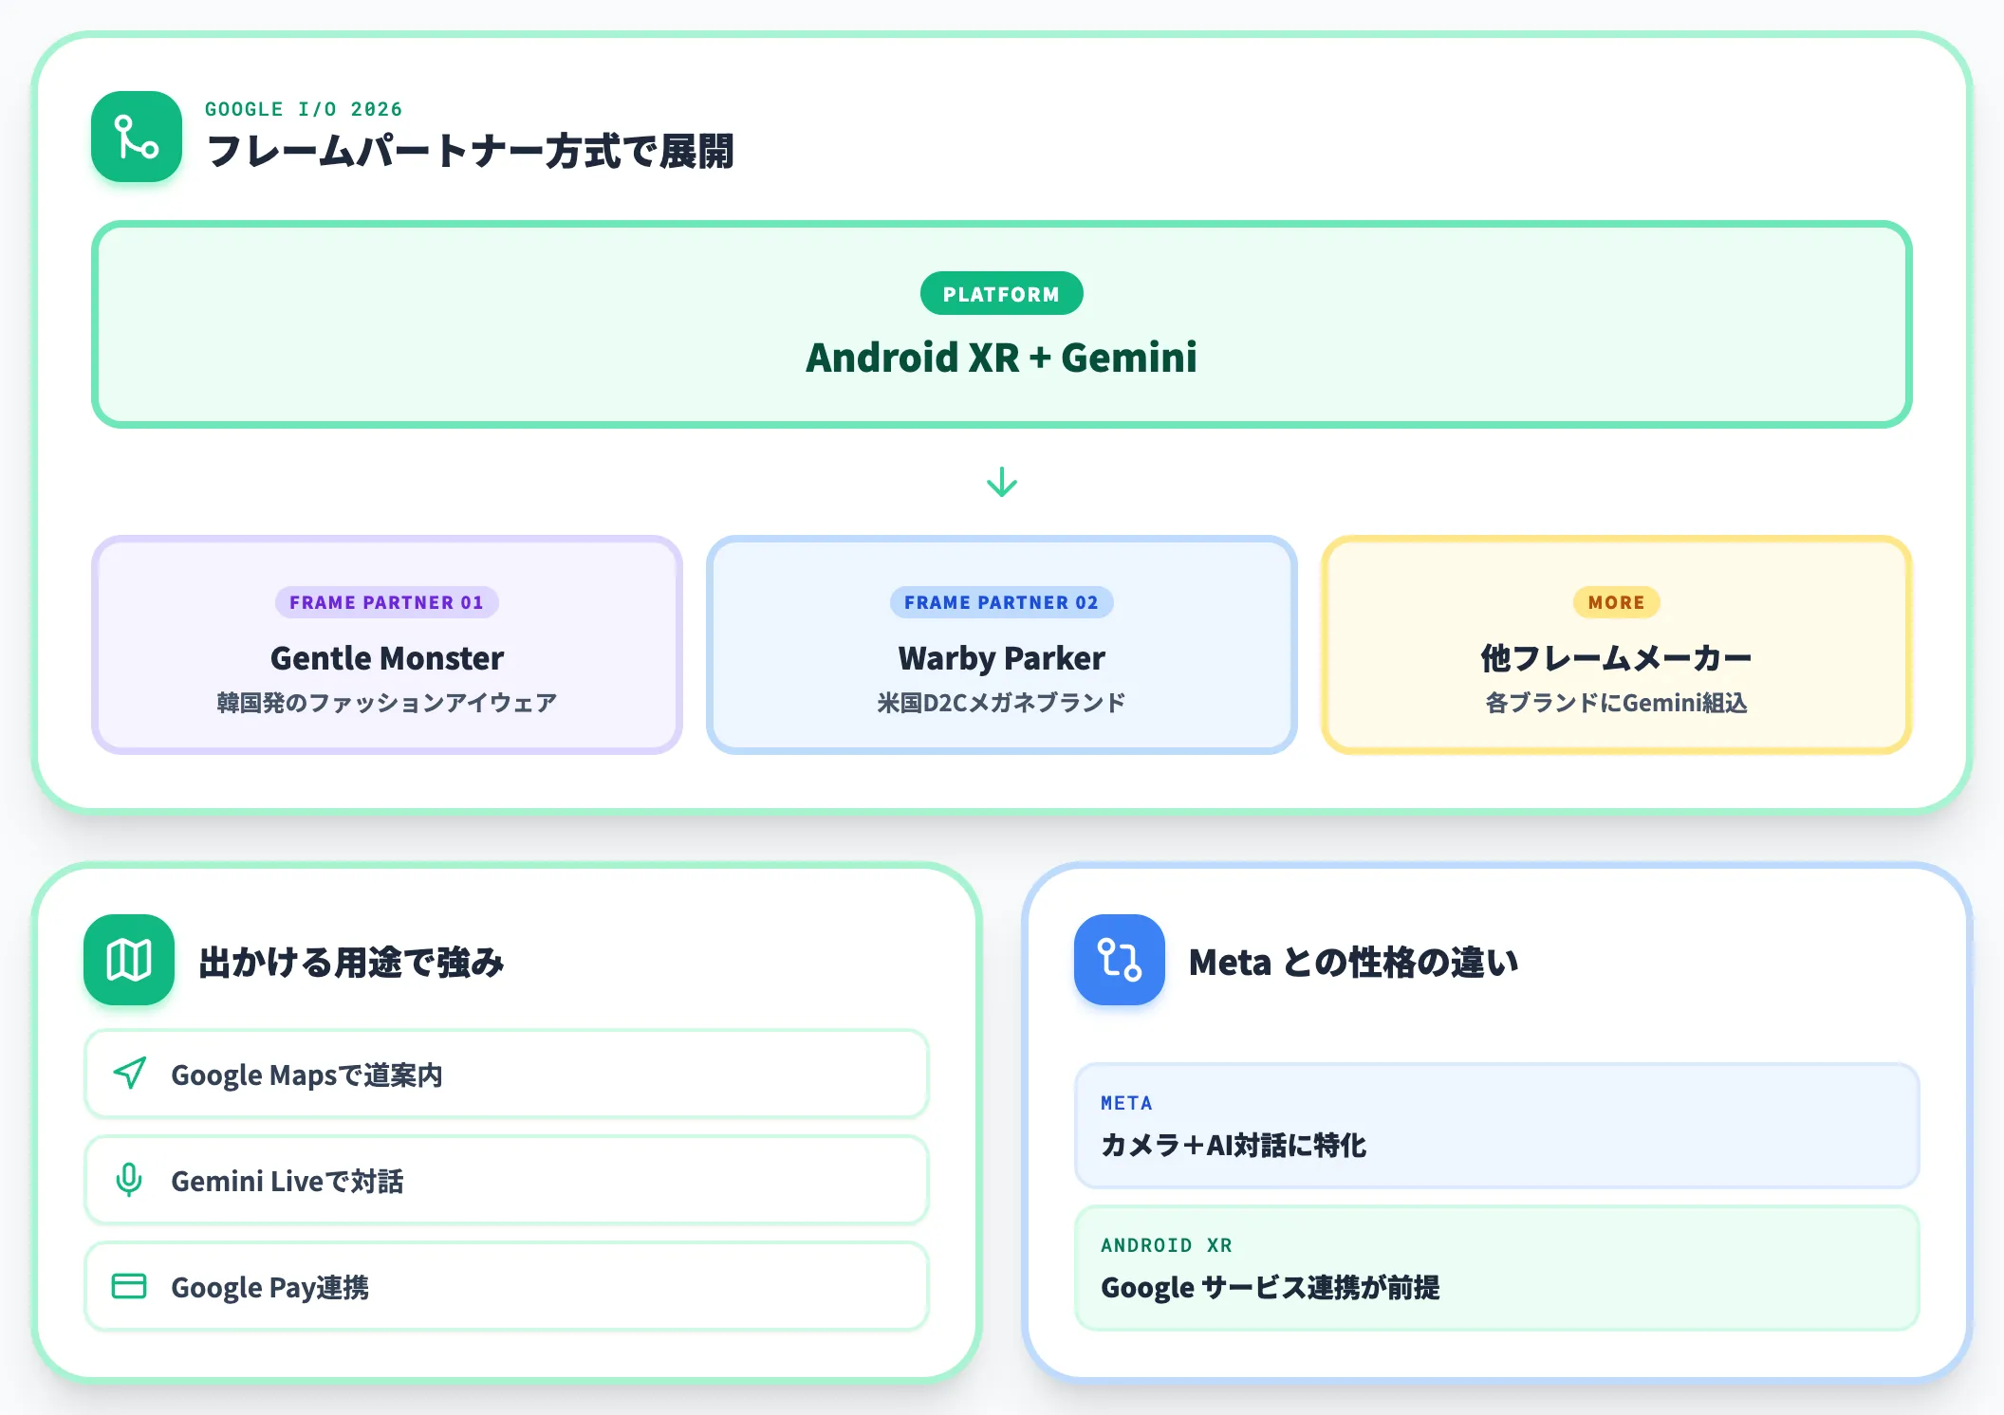The image size is (2004, 1415).
Task: Click the ANDROID XR Google サービス連携 panel
Action: click(1497, 1268)
